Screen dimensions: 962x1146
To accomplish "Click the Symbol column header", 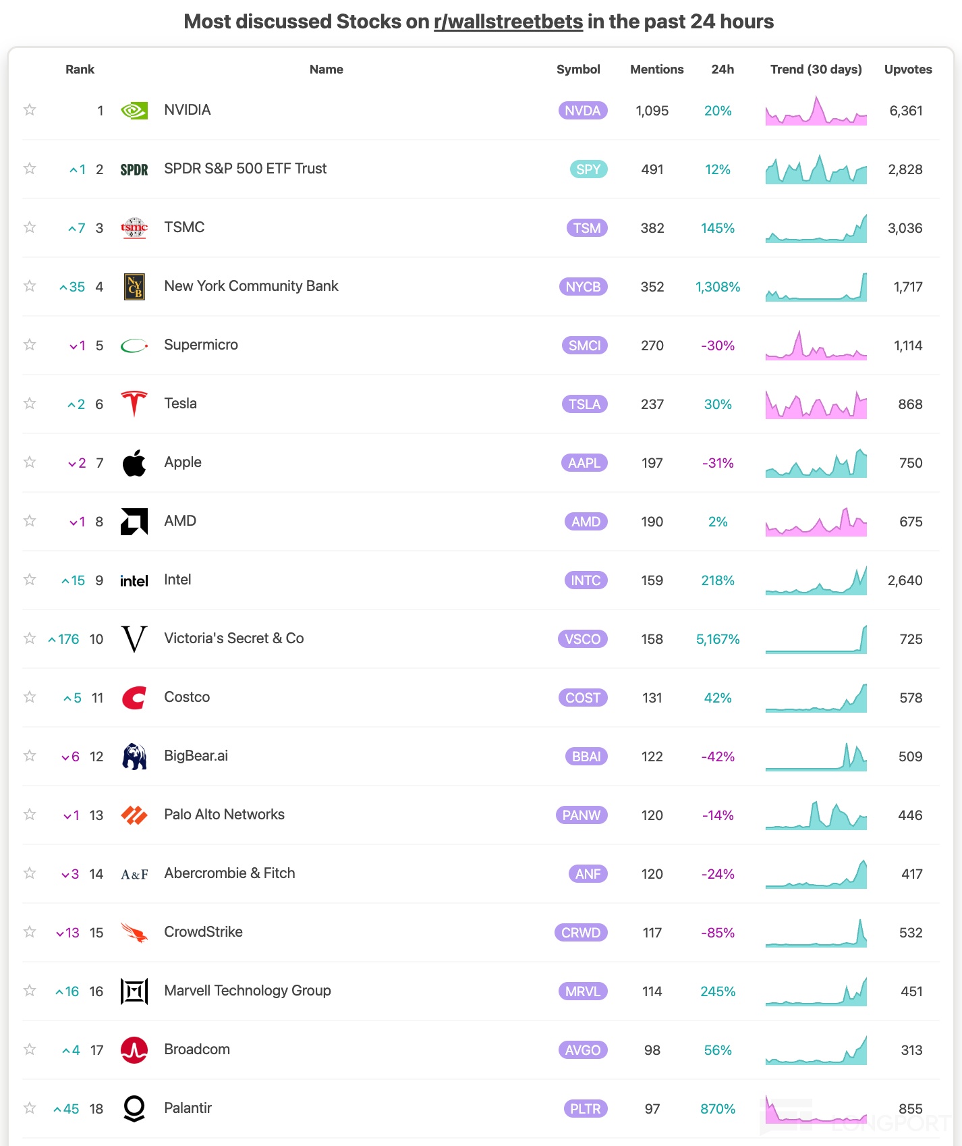I will tap(577, 70).
